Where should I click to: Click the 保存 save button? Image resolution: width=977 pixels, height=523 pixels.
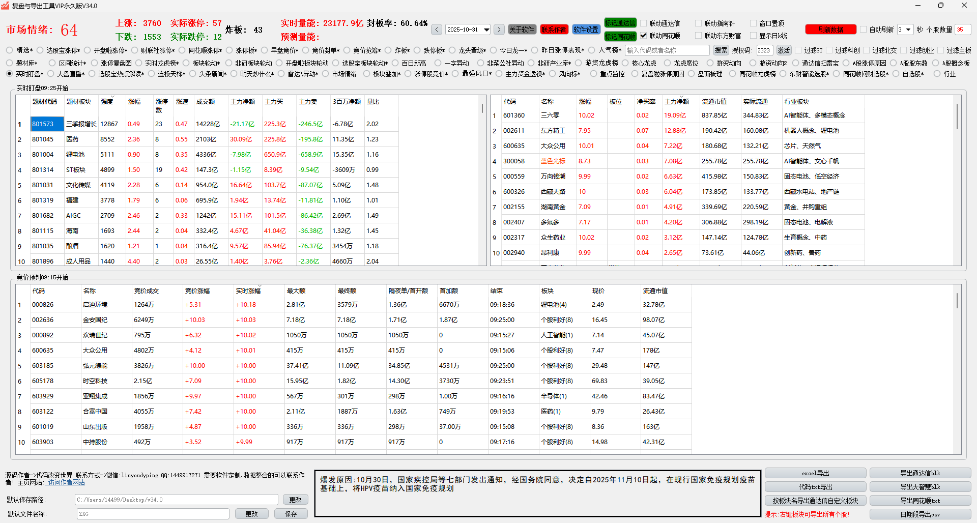point(291,514)
